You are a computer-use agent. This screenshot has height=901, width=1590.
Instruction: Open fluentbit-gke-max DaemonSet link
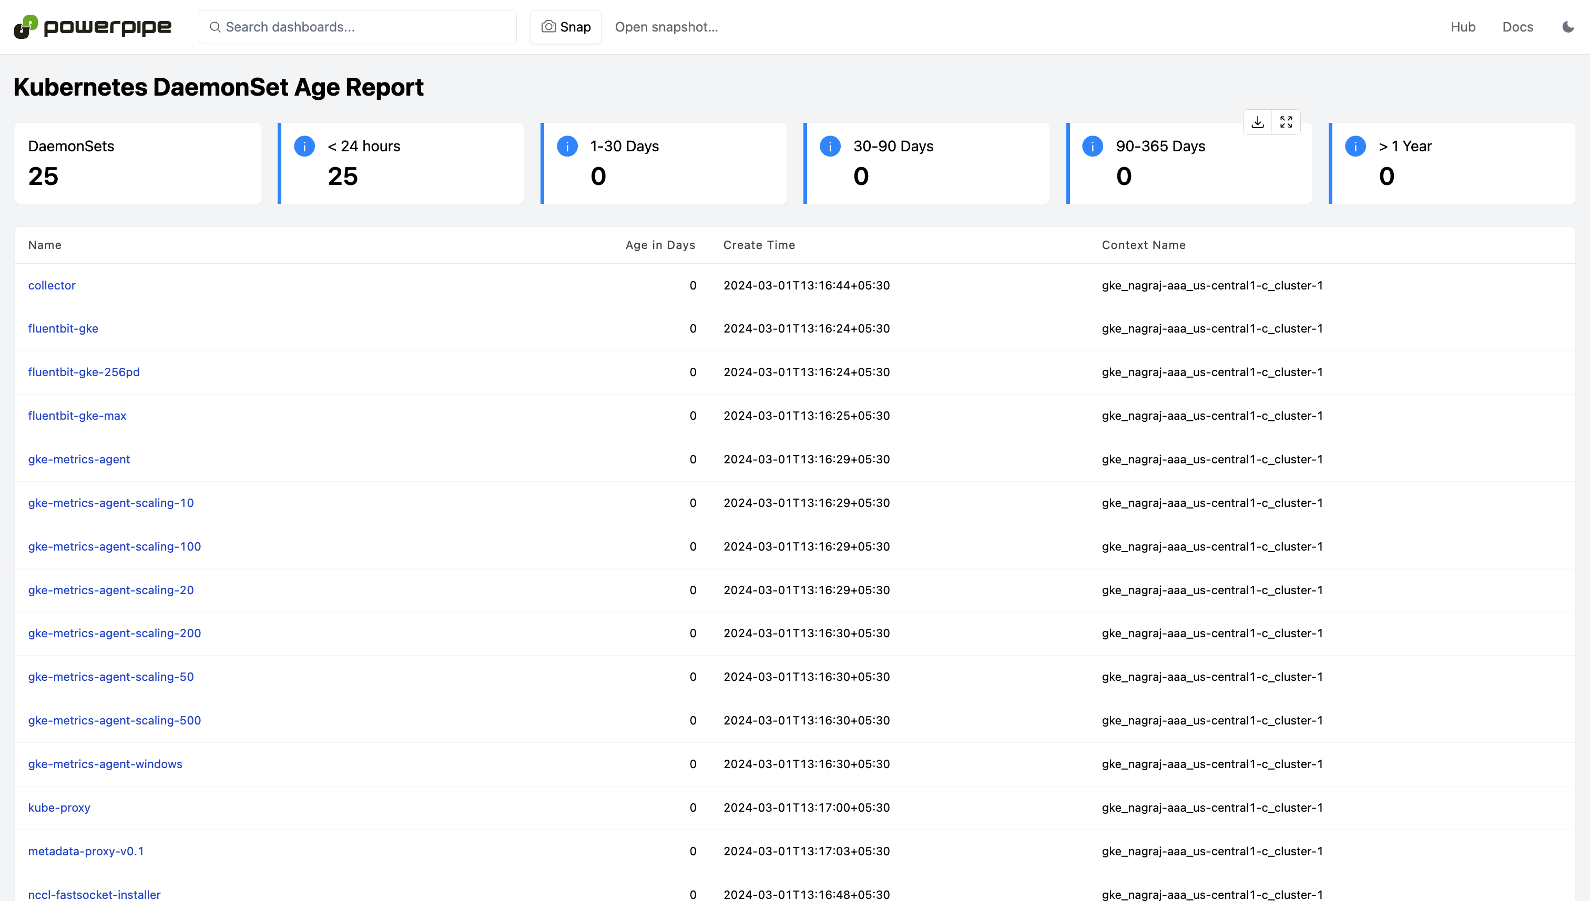click(77, 416)
